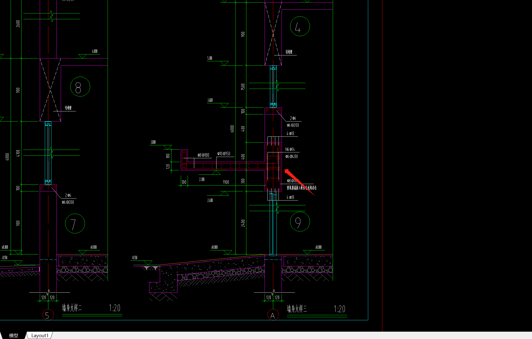
Task: Select the 4100 vertical dimension
Action: coord(18,153)
